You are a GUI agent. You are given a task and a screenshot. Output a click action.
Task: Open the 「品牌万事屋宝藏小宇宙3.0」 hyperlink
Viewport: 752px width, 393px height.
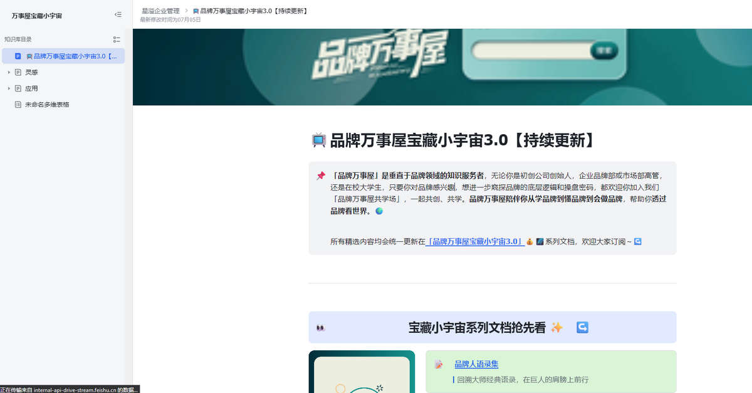tap(475, 241)
